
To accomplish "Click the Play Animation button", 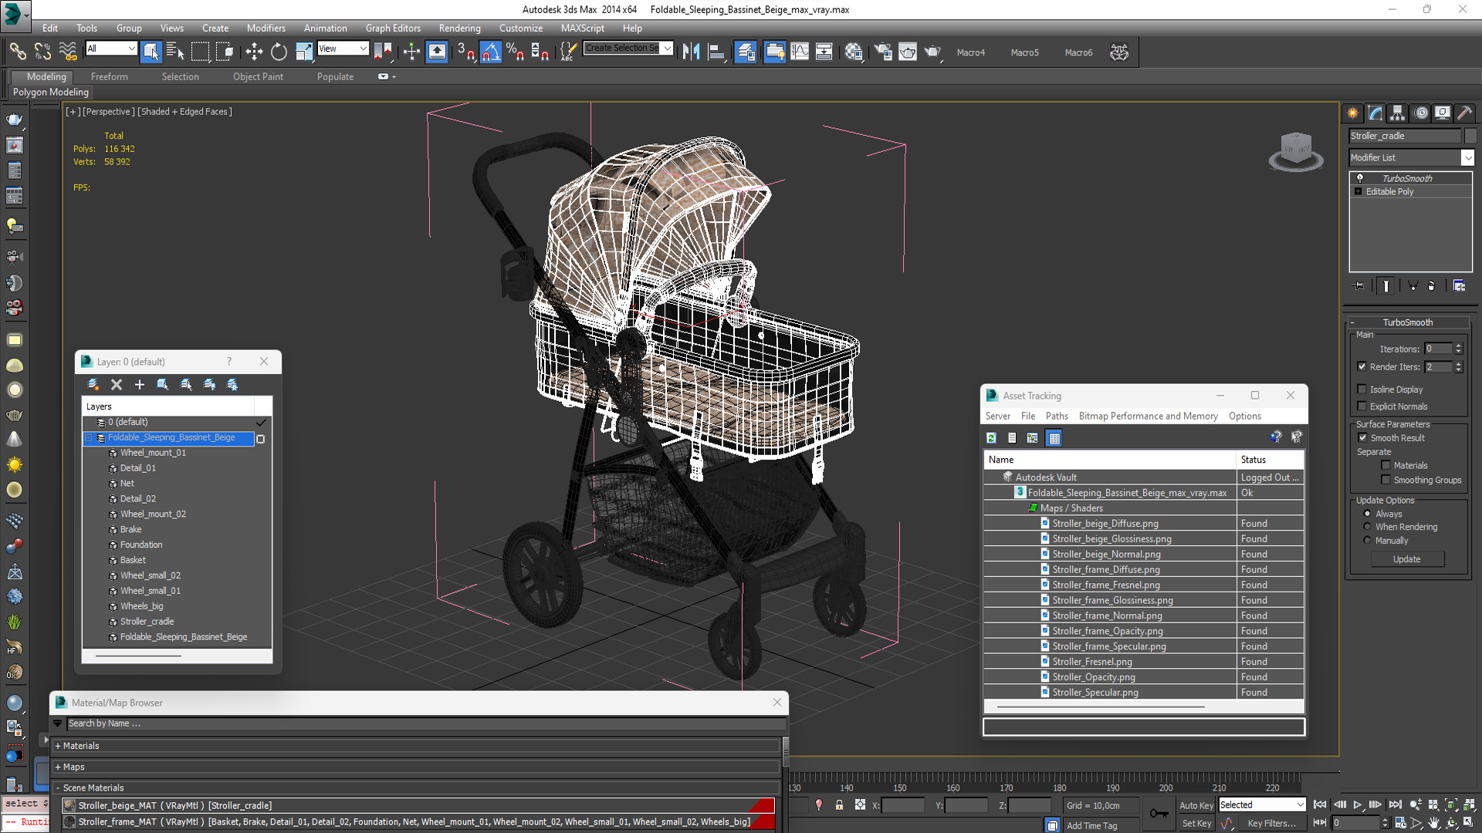I will pos(1357,804).
